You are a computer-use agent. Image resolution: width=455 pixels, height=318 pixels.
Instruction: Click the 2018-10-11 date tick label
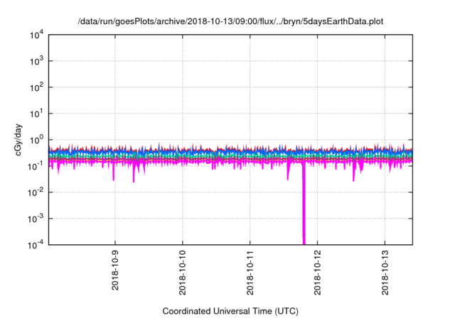250,273
